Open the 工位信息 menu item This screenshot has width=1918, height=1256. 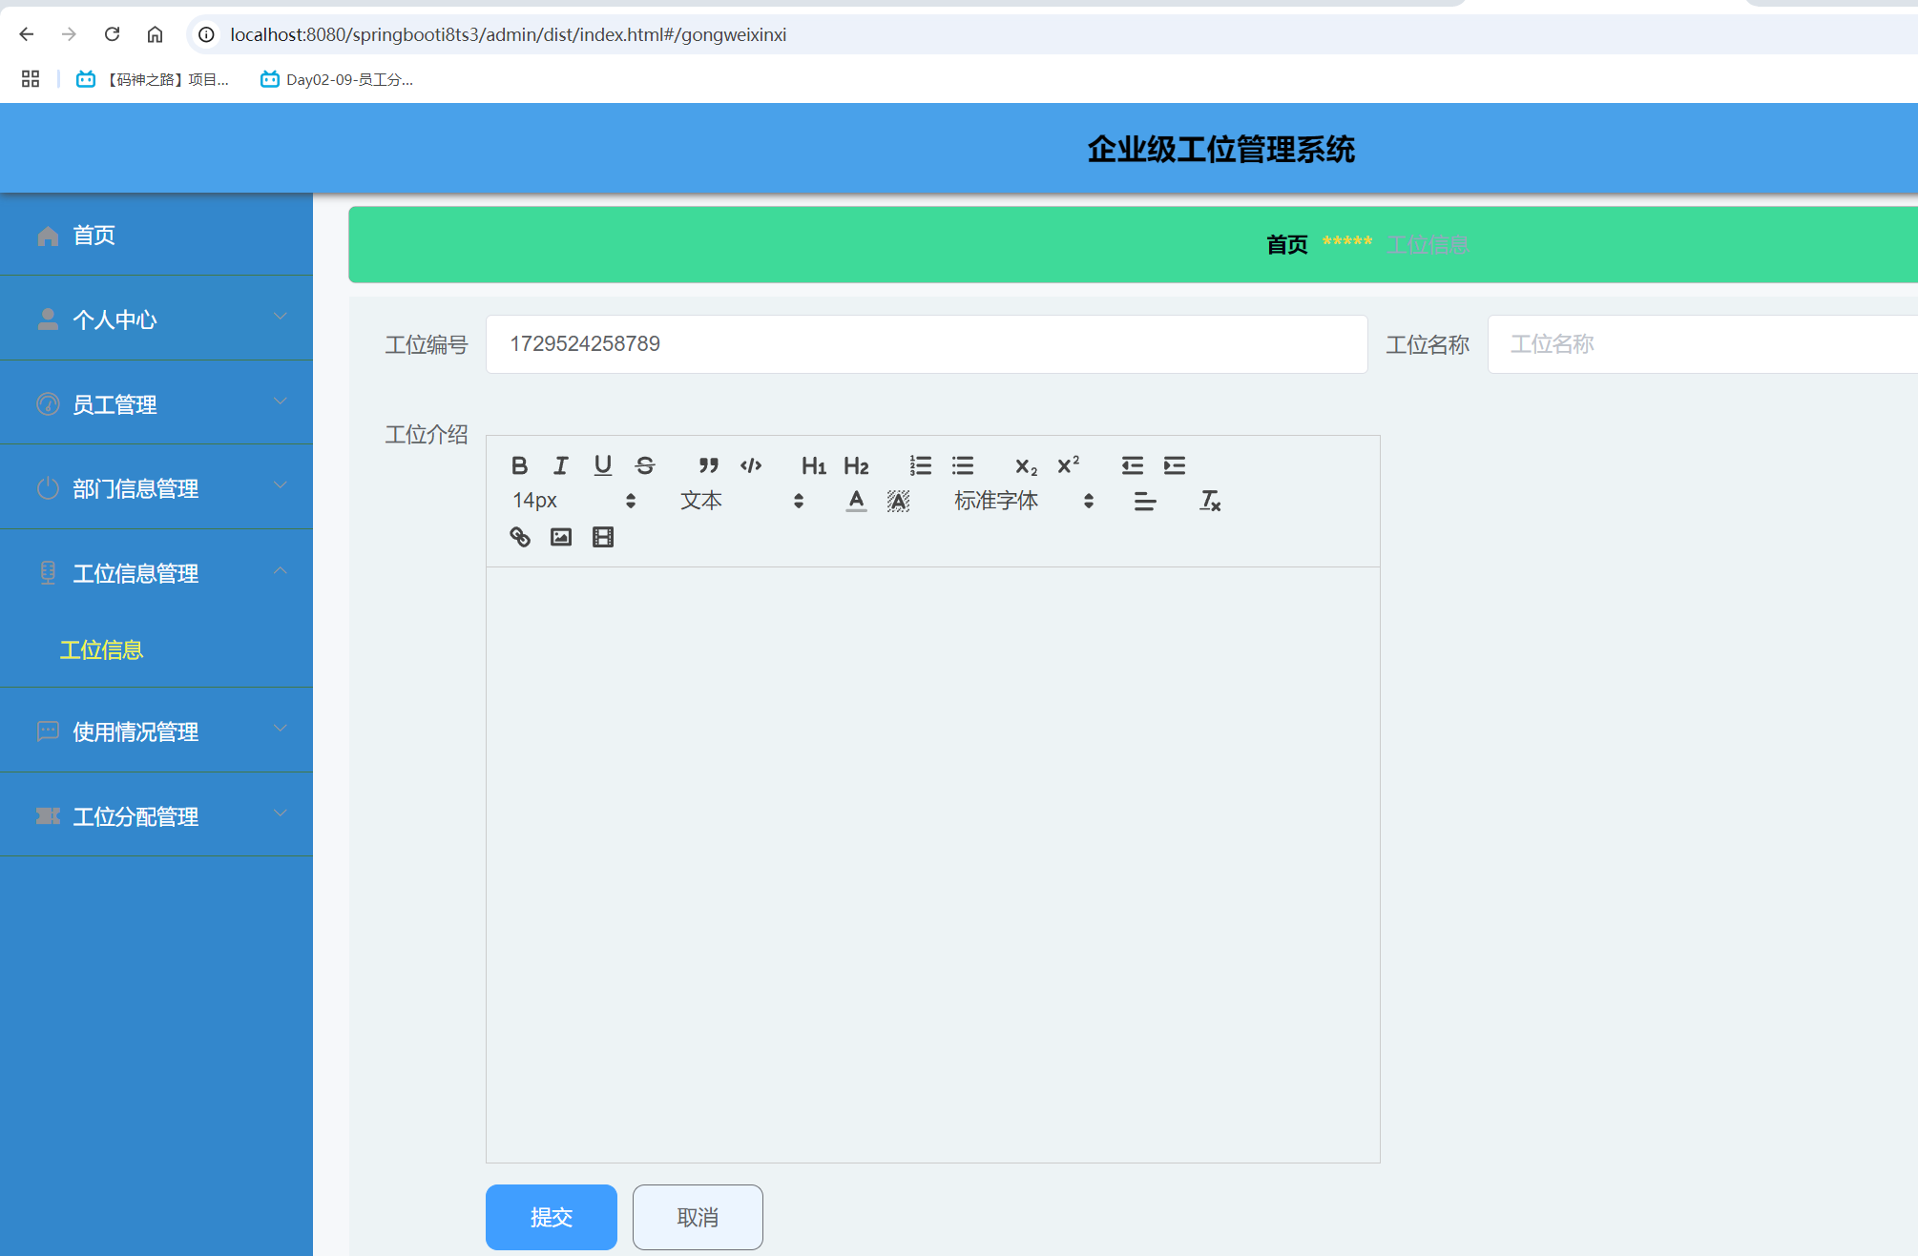pos(101,649)
